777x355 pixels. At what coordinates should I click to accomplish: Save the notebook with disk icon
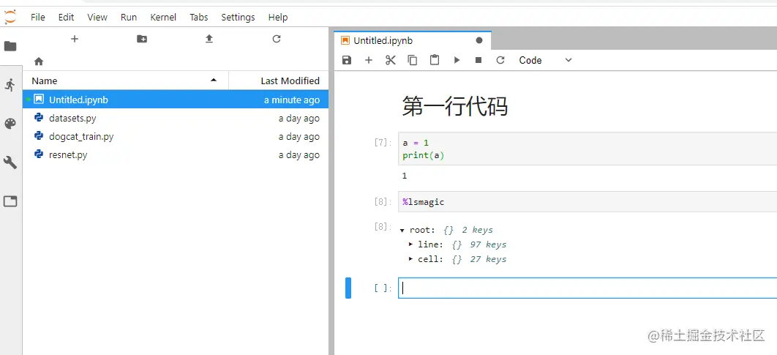pos(347,60)
